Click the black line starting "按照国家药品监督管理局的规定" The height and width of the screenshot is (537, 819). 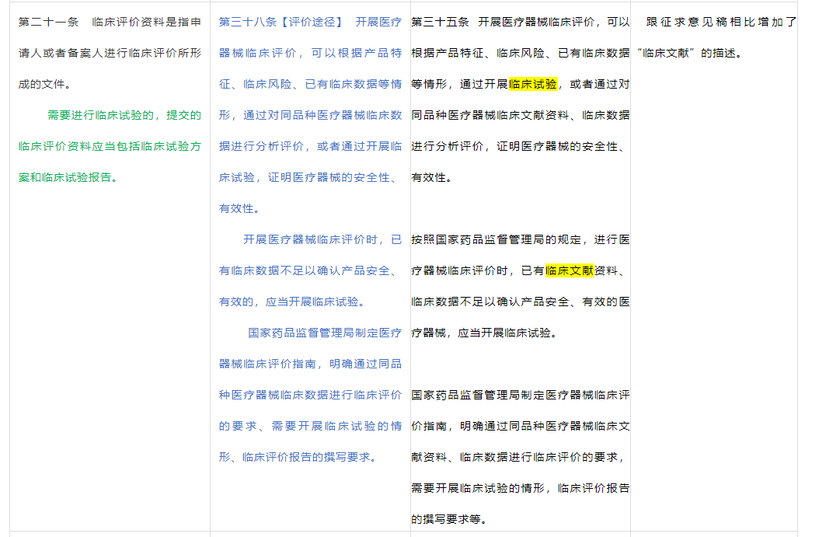pos(520,239)
